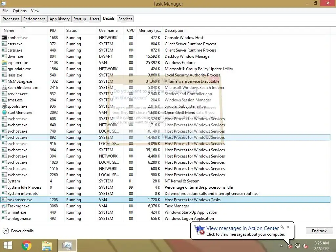Click the spoolsv.exe printer icon

point(4,106)
